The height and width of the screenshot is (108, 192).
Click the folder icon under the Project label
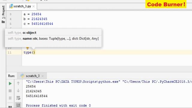pos(3,22)
